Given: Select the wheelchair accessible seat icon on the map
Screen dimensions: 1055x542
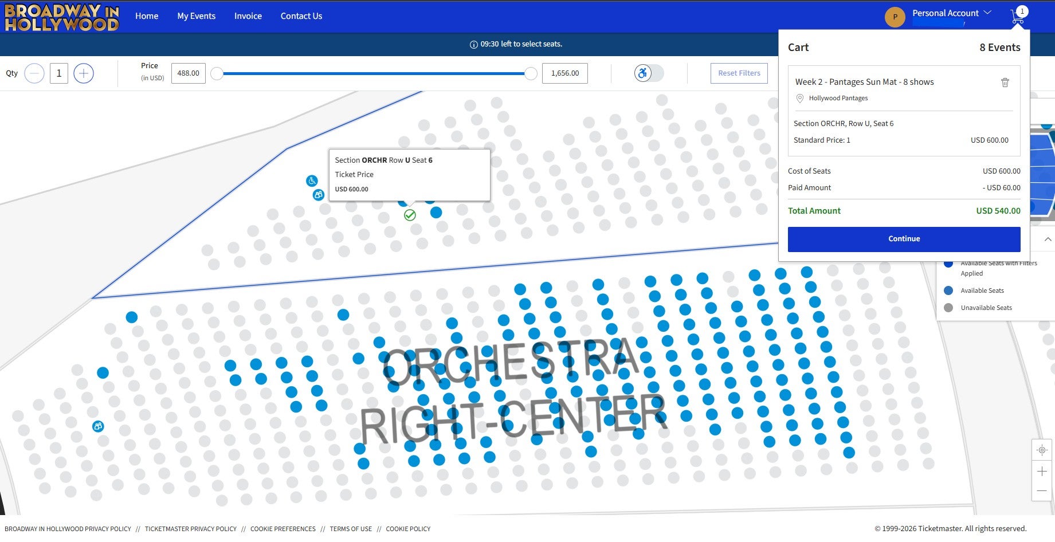Looking at the screenshot, I should click(312, 181).
